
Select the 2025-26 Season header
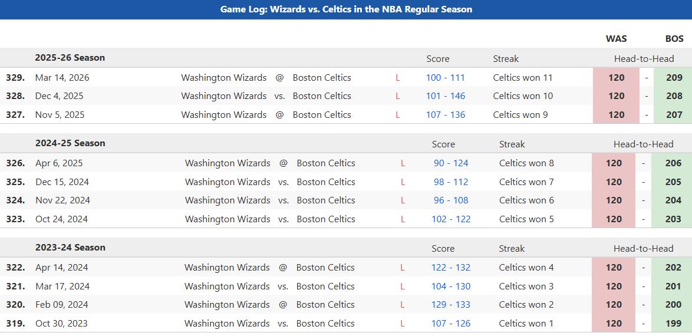click(70, 58)
